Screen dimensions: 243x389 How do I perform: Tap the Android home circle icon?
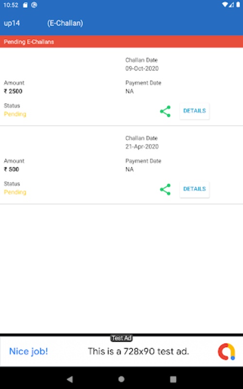121,379
